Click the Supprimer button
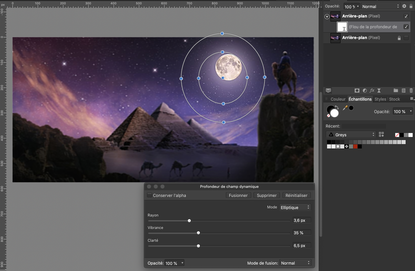The width and height of the screenshot is (415, 271). [x=267, y=195]
